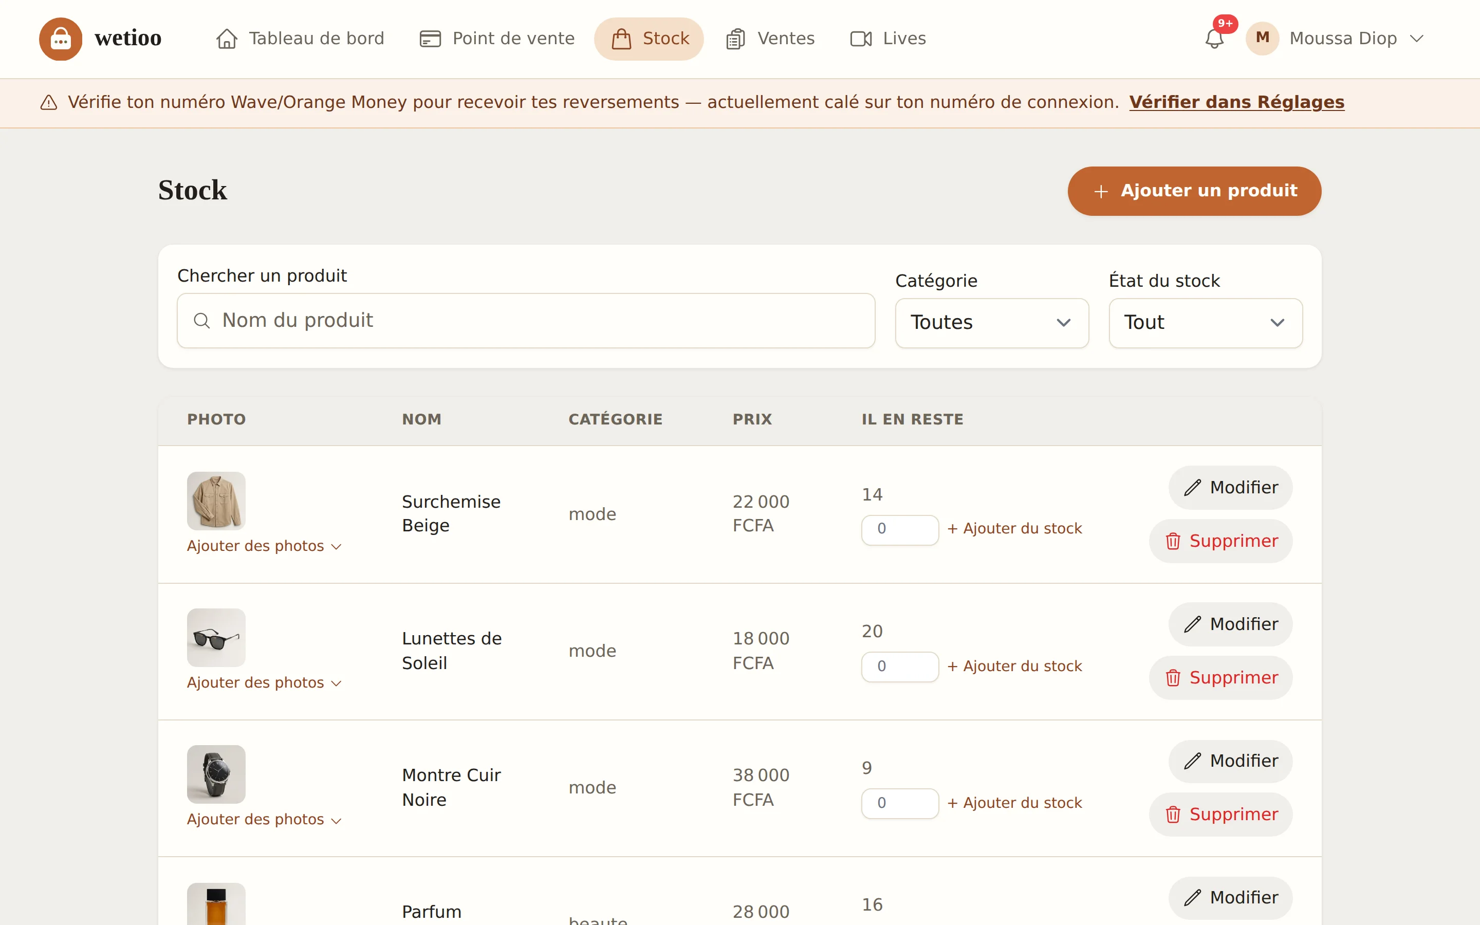Add stock to Lunettes de Soleil
Image resolution: width=1480 pixels, height=925 pixels.
pos(1014,666)
